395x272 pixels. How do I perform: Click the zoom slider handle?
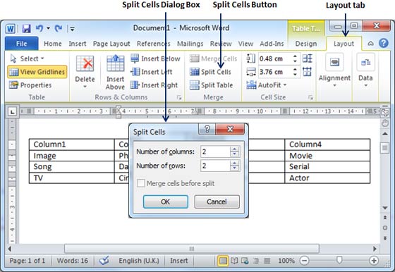339,260
